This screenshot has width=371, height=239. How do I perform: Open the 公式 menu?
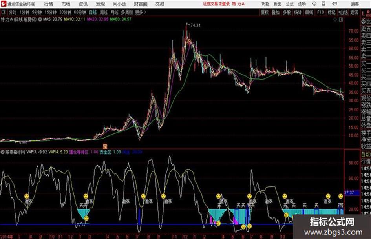tap(290, 4)
